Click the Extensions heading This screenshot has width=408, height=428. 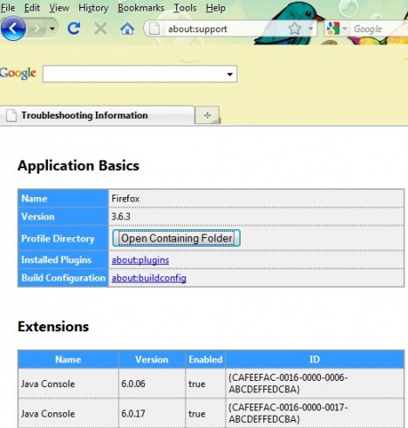coord(53,326)
